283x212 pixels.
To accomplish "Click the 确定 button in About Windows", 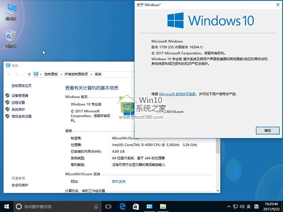I will [x=268, y=130].
